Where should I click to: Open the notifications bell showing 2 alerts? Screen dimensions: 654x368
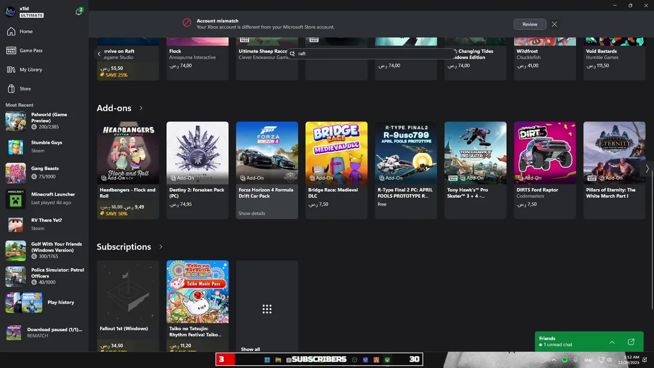point(79,12)
